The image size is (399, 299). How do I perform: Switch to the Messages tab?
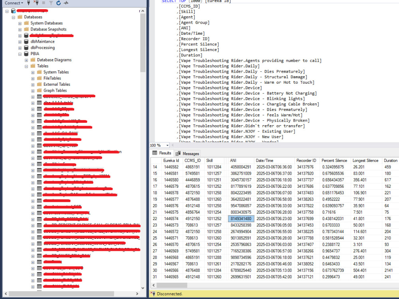tap(188, 153)
